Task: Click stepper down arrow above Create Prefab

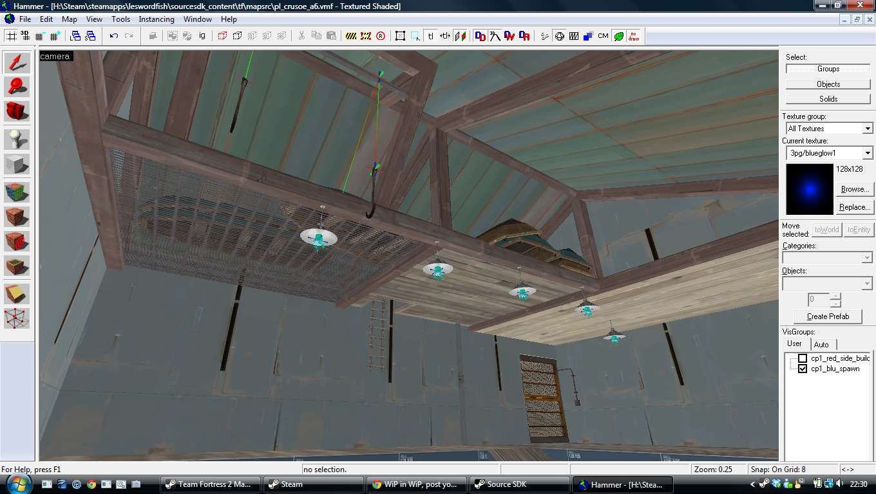Action: click(835, 303)
